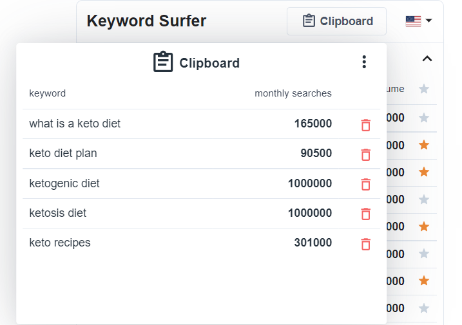Click the 'keyword' column header
The height and width of the screenshot is (325, 462).
click(x=48, y=93)
